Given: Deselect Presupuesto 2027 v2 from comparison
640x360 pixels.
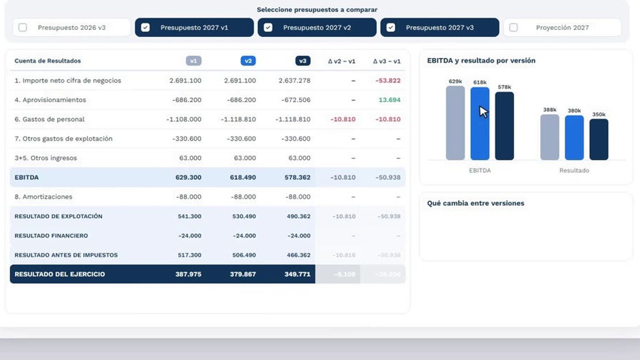Looking at the screenshot, I should coord(268,27).
